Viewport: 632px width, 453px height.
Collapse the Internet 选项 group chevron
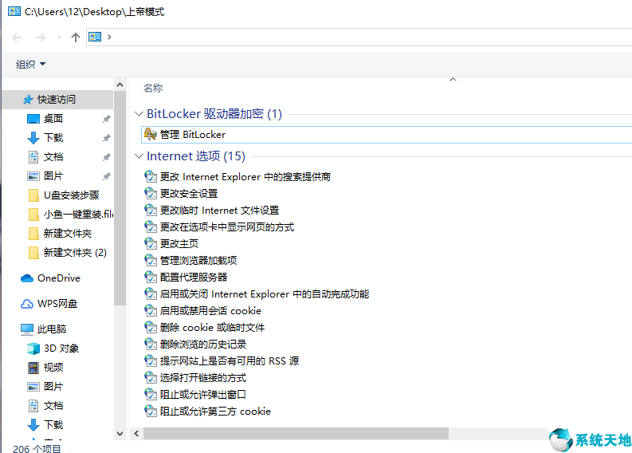[139, 156]
